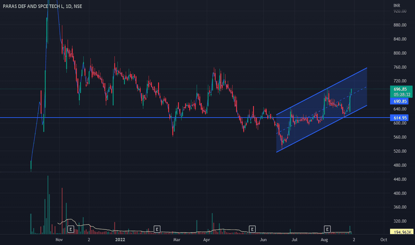Click the Aug label on time axis
The height and width of the screenshot is (245, 415).
coord(324,240)
